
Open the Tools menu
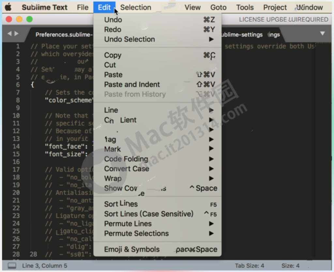click(x=245, y=7)
